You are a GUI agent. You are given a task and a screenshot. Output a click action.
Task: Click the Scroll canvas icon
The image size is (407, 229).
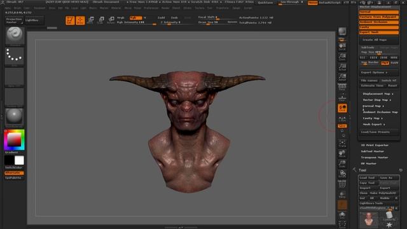[342, 46]
